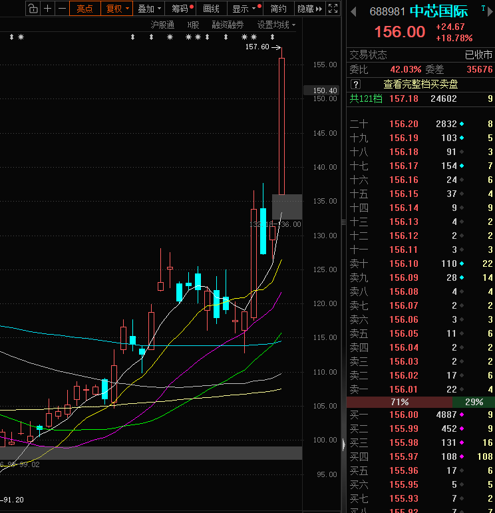This screenshot has height=513, width=495.
Task: Click the lock icon in chart toolbar
Action: (x=33, y=9)
